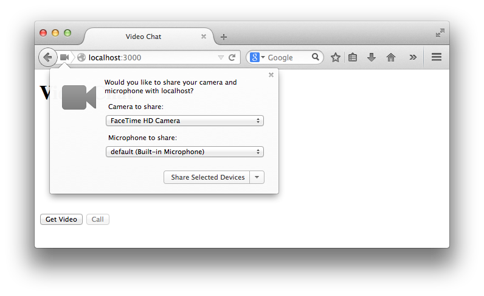Go to home page via house icon
This screenshot has width=484, height=296.
[391, 57]
